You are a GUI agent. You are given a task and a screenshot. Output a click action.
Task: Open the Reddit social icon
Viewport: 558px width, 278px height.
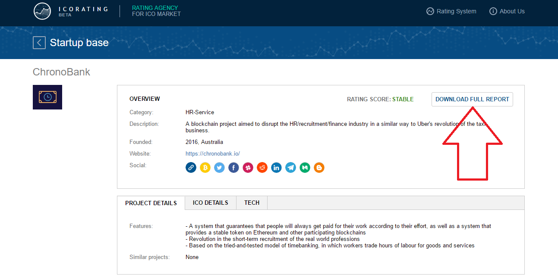262,167
